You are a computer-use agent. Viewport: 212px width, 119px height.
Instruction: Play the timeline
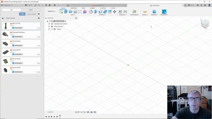coord(52,117)
